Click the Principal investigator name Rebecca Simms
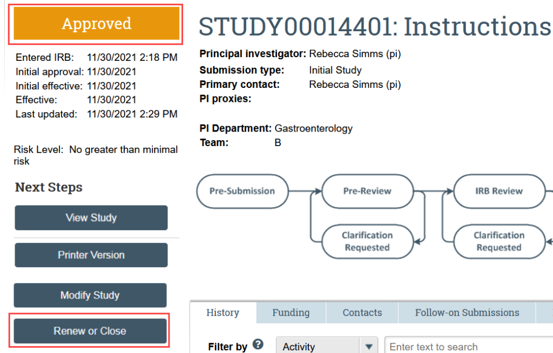553x353 pixels. [x=354, y=54]
